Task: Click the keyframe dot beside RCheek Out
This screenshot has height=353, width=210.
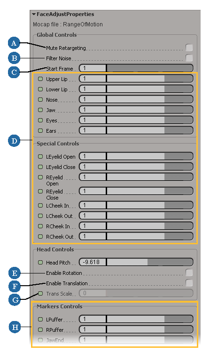Action: [40, 236]
